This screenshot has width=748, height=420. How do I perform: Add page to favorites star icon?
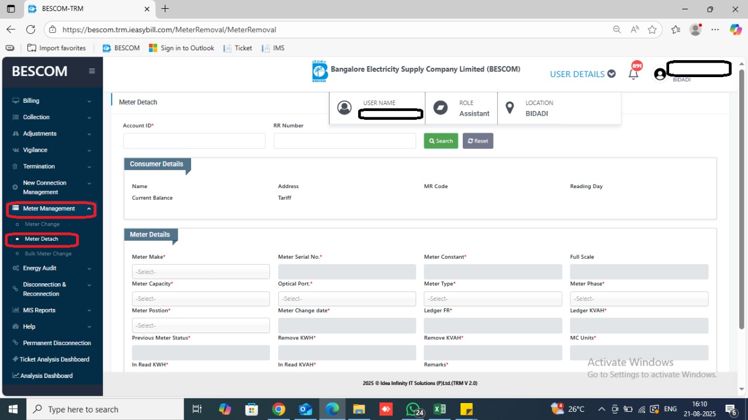click(652, 29)
